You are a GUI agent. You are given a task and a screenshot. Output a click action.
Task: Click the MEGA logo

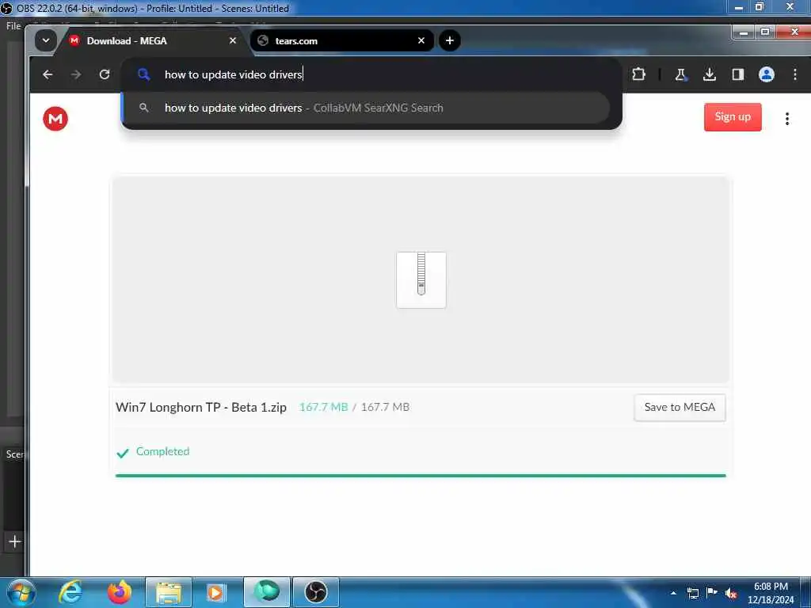[x=55, y=119]
